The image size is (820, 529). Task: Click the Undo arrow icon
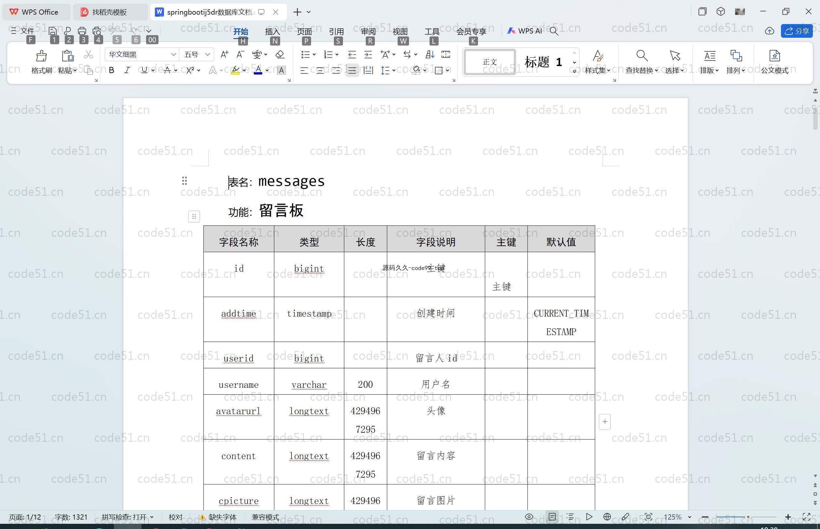112,31
